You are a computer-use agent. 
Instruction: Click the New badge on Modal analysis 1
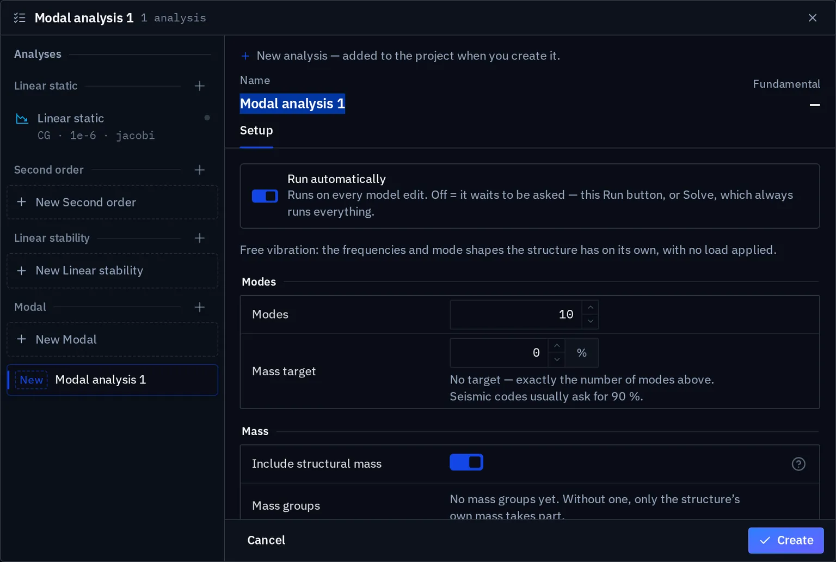pyautogui.click(x=32, y=380)
